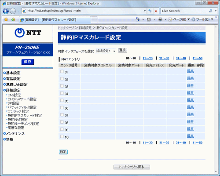The width and height of the screenshot is (220, 176).
Task: Open the top 21~30 entries page link
Action: (164, 59)
